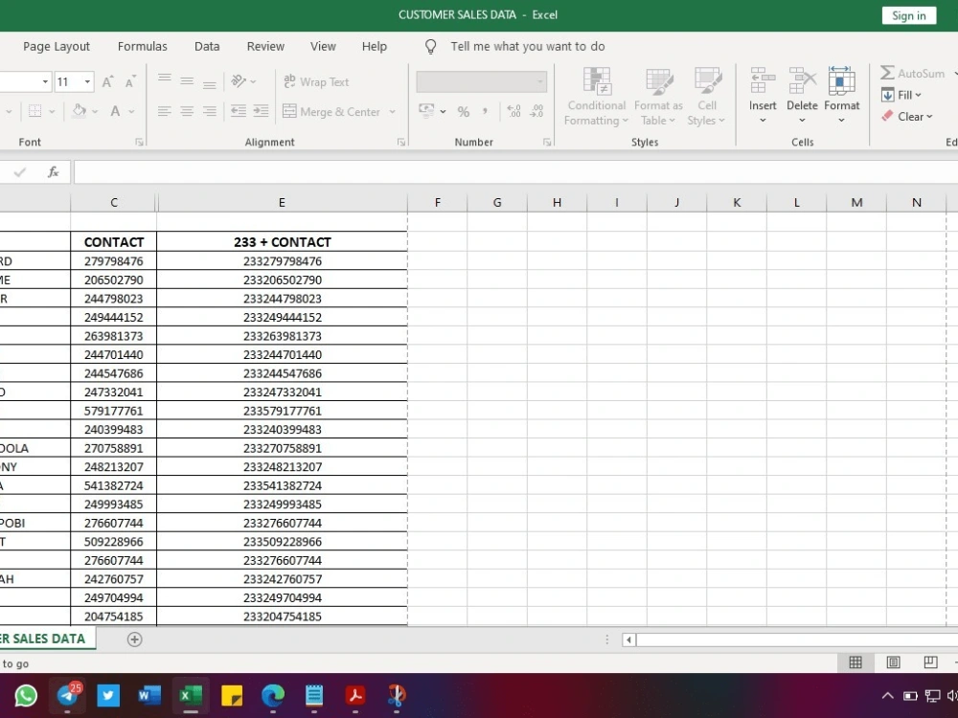Select cell containing 233279798476
The width and height of the screenshot is (958, 718).
point(283,261)
